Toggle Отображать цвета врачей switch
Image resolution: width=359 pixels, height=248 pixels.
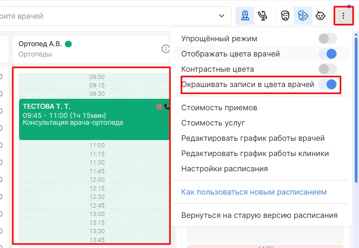[328, 54]
